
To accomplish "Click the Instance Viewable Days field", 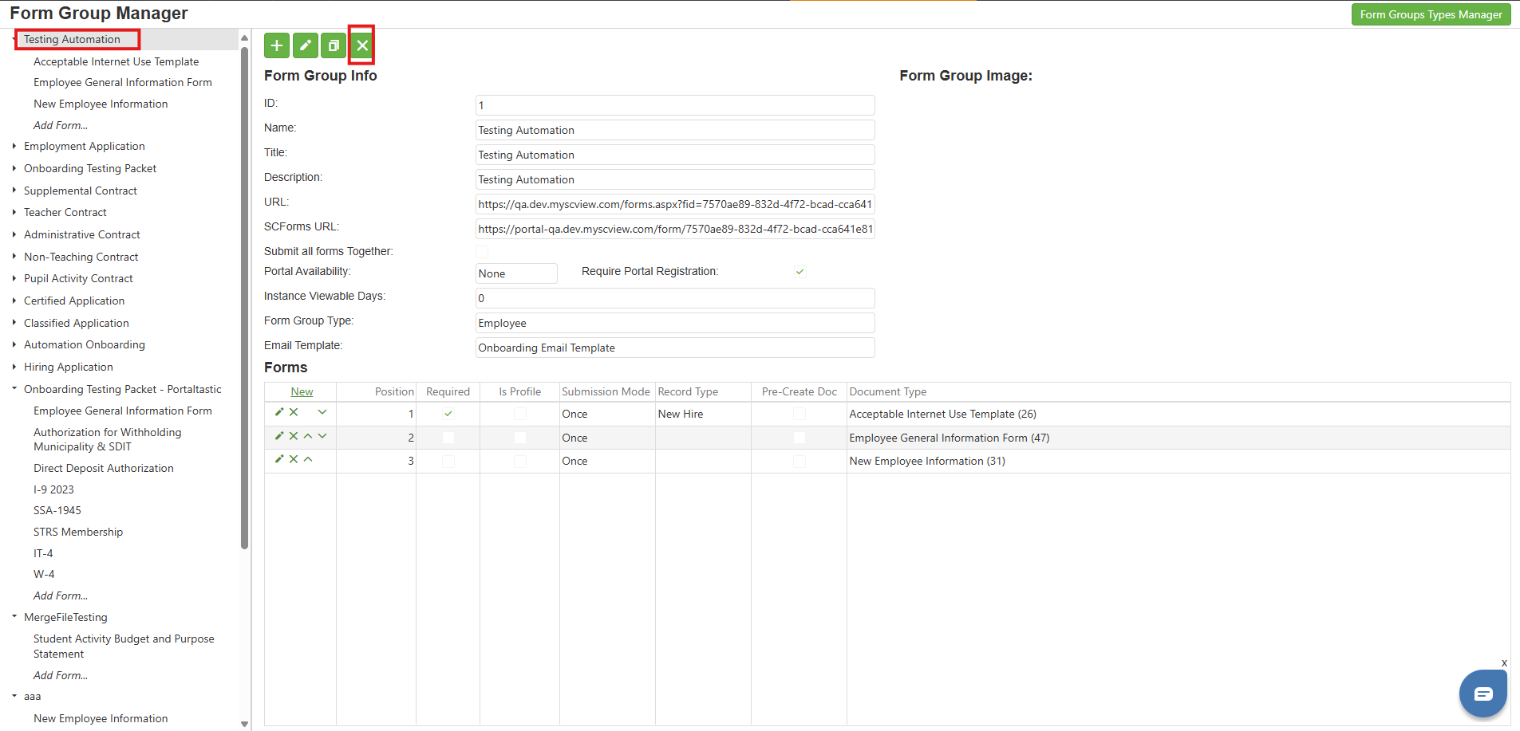I will tap(675, 298).
